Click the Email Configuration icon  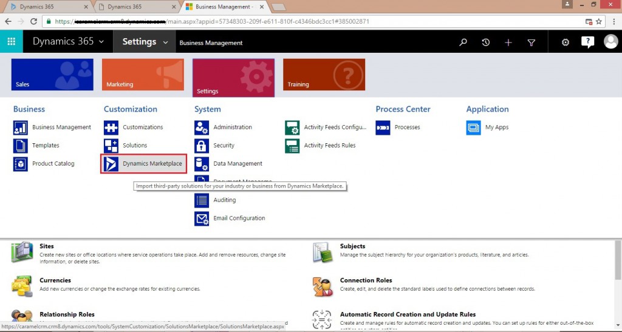coord(202,219)
